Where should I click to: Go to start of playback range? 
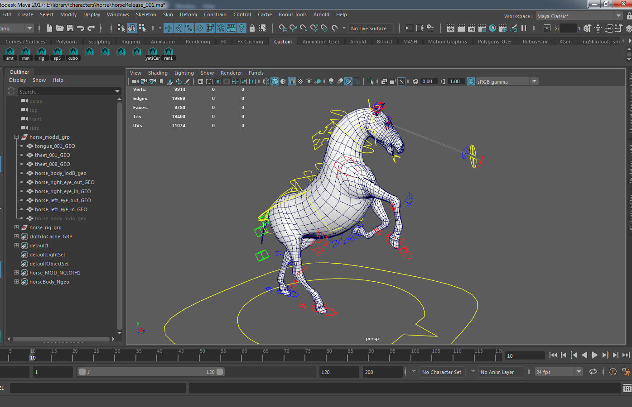pyautogui.click(x=553, y=355)
